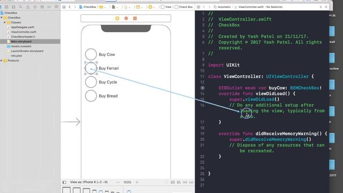
Task: Expand the Classes folder
Action: click(5, 23)
